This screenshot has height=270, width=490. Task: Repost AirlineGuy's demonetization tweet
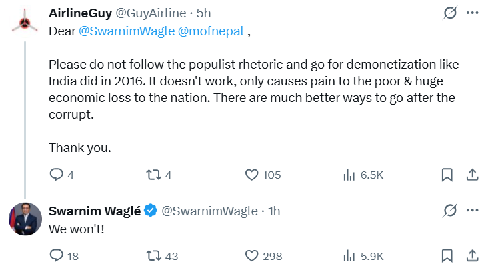pyautogui.click(x=152, y=175)
